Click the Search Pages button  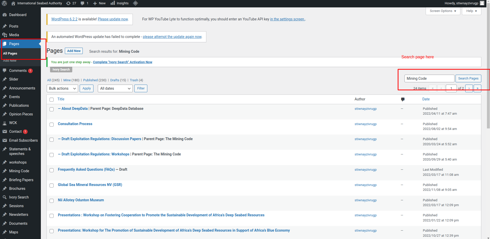pyautogui.click(x=468, y=78)
